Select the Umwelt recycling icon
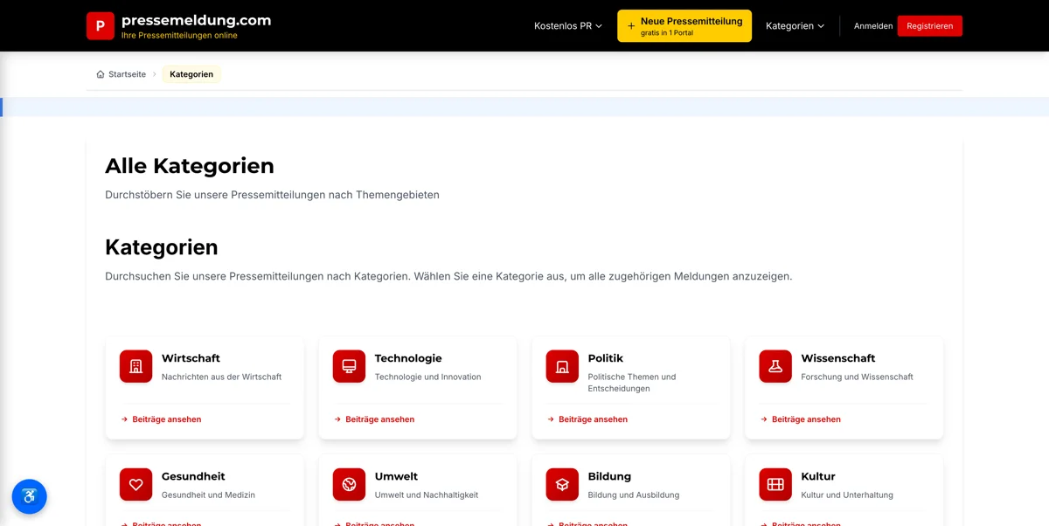 [349, 484]
